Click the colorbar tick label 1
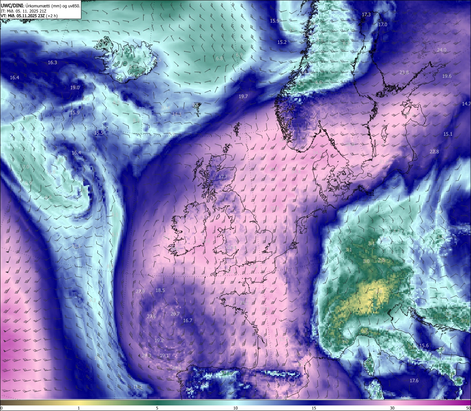The height and width of the screenshot is (411, 471). coord(79,408)
